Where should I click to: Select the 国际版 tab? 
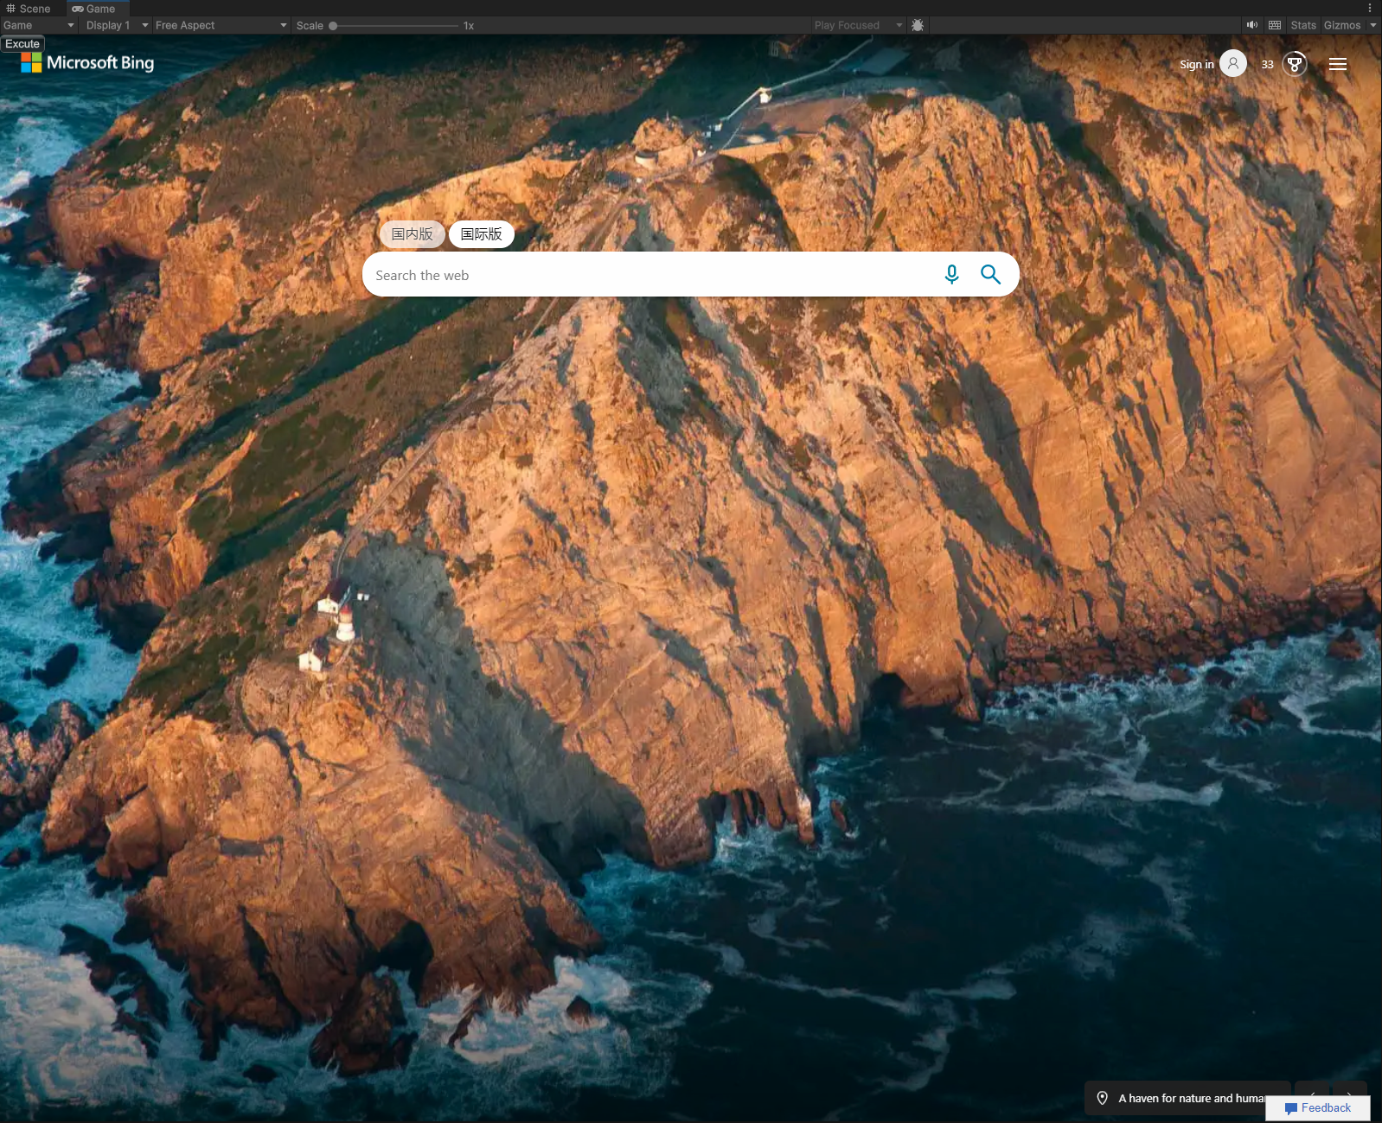481,234
